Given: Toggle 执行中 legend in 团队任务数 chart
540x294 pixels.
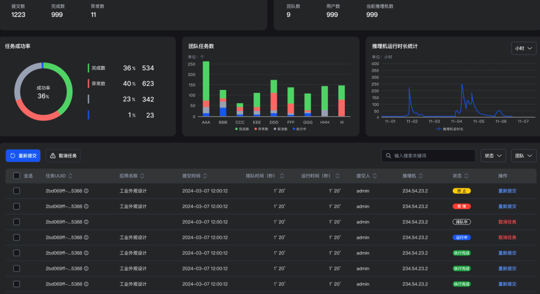Looking at the screenshot, I should coord(299,129).
